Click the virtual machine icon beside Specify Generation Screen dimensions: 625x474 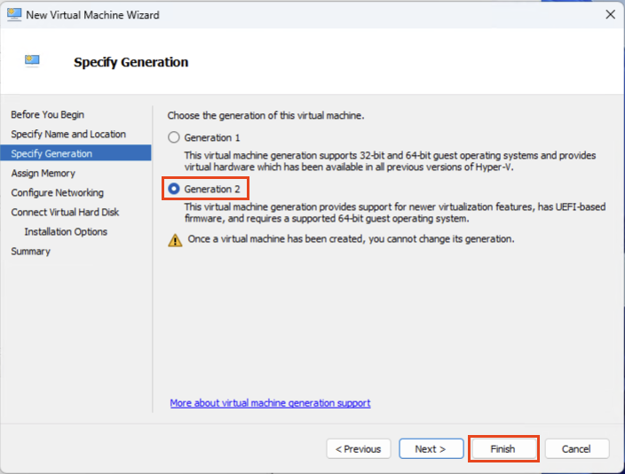pyautogui.click(x=32, y=60)
